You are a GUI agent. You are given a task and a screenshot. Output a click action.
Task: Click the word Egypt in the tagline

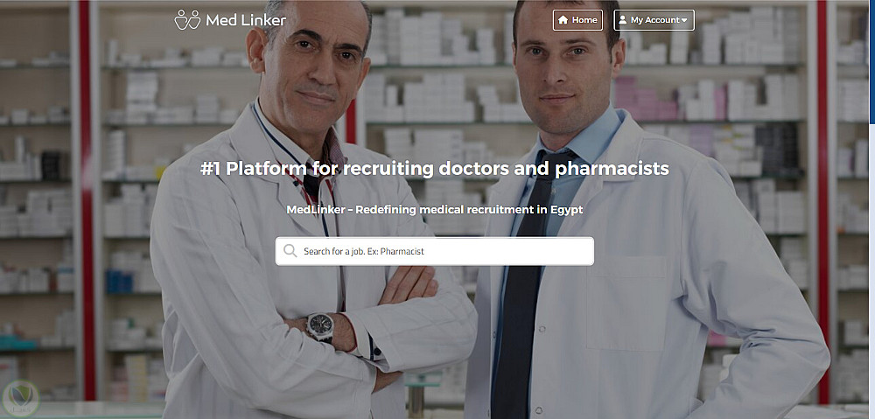(568, 210)
